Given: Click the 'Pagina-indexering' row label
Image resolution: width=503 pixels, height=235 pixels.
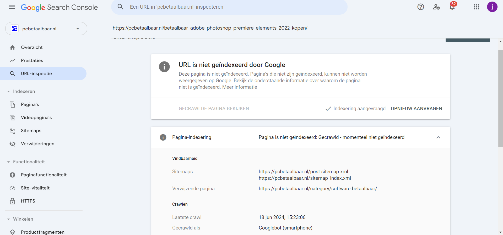Looking at the screenshot, I should [x=192, y=137].
